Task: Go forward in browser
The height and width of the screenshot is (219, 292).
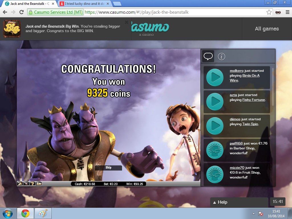Action: coord(13,12)
